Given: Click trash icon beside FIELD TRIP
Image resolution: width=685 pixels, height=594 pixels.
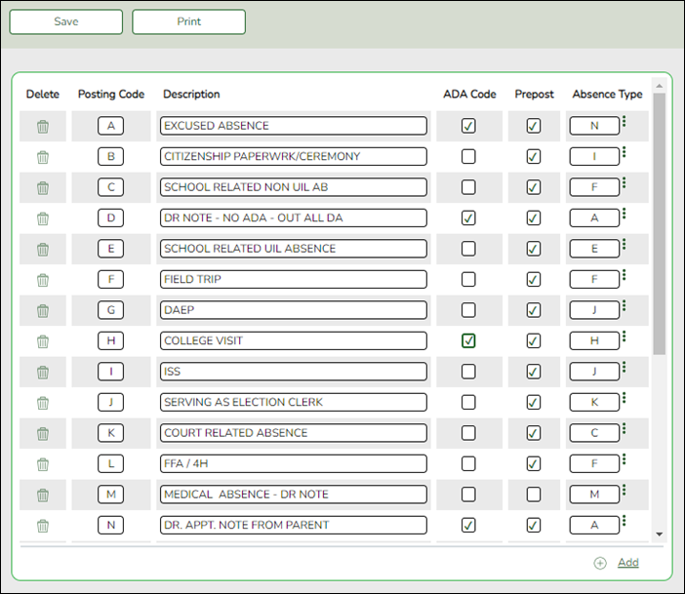Looking at the screenshot, I should [43, 280].
